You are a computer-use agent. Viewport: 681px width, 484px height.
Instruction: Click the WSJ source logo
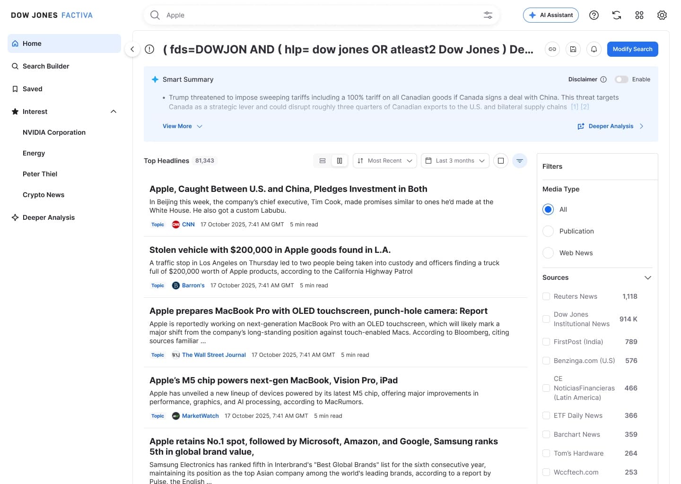(x=176, y=355)
